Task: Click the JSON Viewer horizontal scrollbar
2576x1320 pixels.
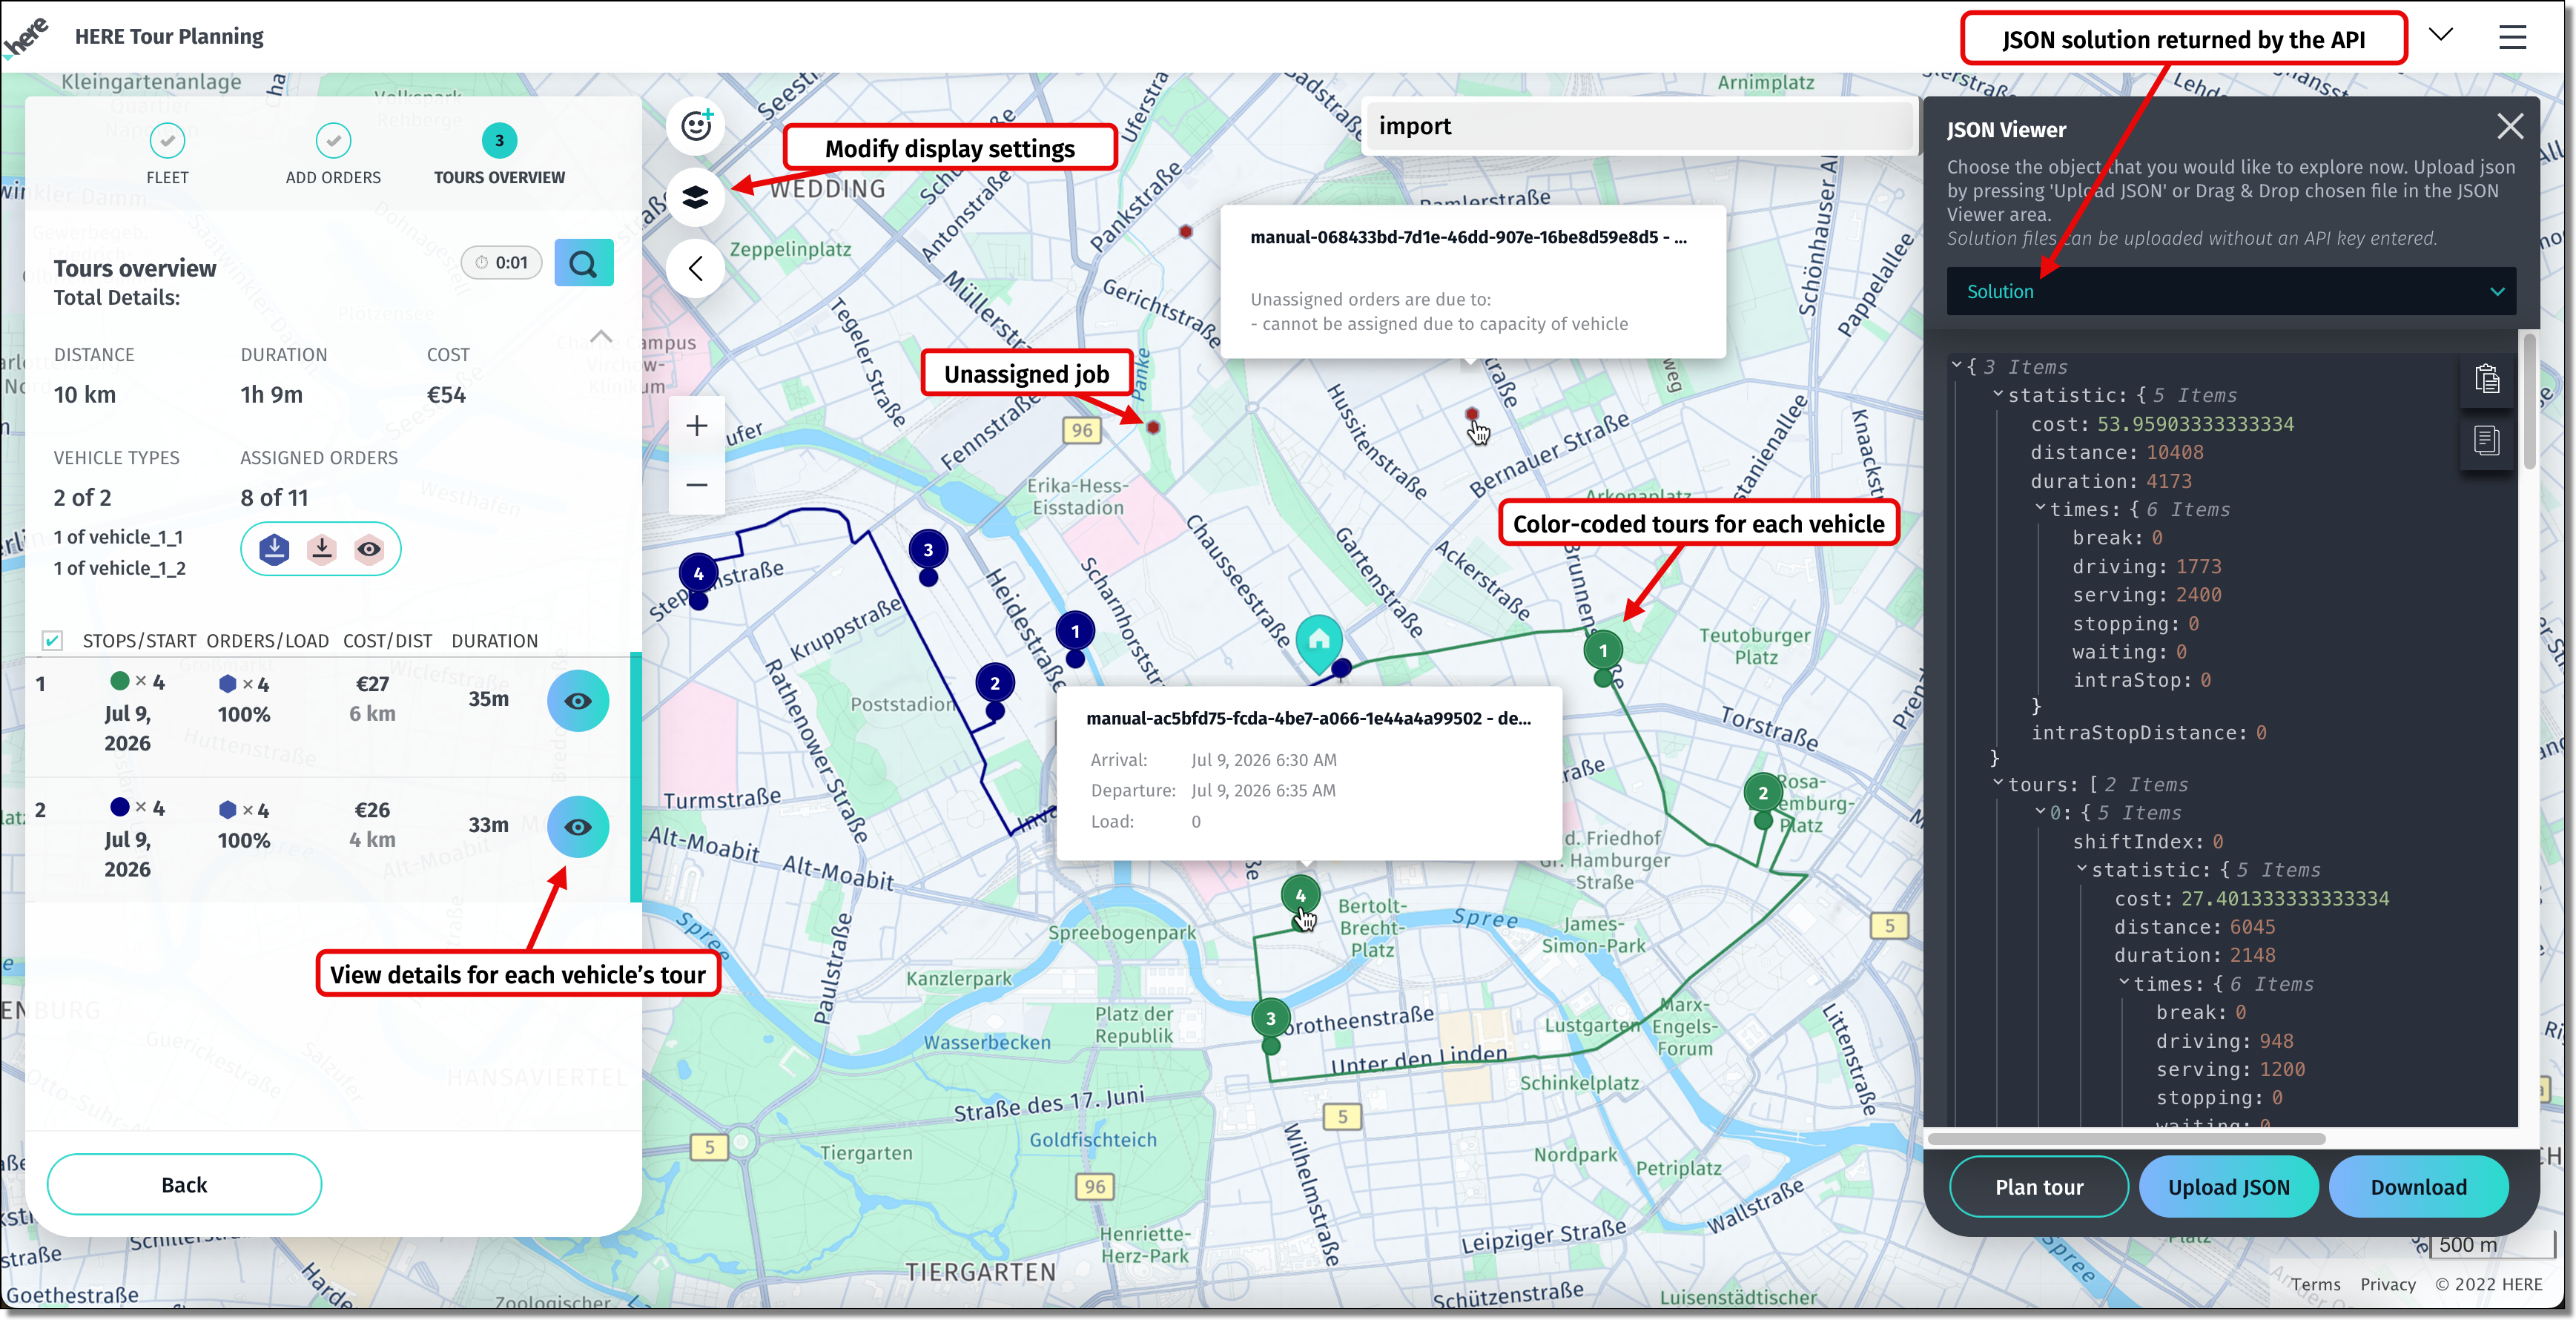Action: pyautogui.click(x=2126, y=1139)
